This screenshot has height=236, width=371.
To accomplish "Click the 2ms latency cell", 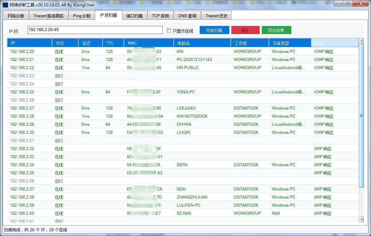I will [x=85, y=52].
